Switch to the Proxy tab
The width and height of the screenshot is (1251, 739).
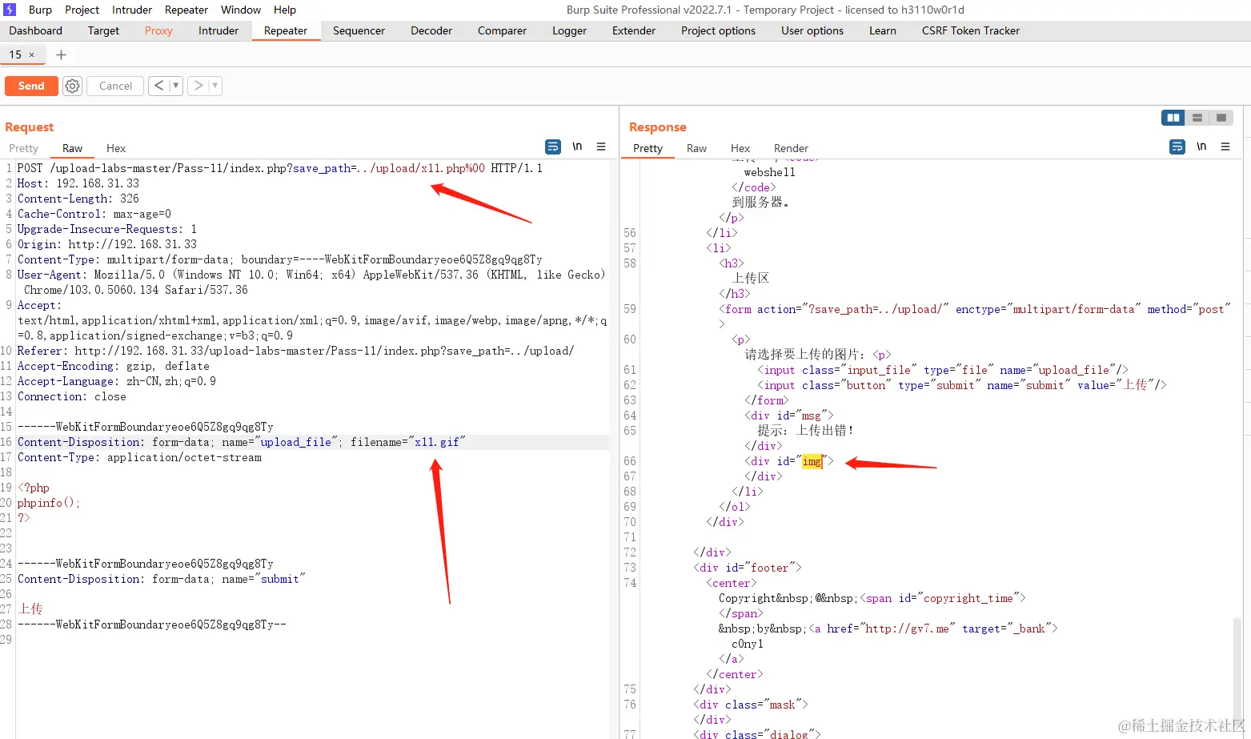point(158,30)
